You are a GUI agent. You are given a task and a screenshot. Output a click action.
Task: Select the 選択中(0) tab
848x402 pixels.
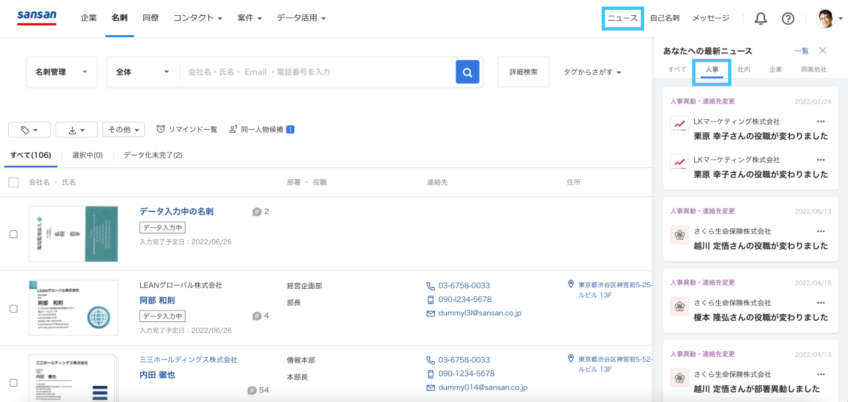pos(87,155)
